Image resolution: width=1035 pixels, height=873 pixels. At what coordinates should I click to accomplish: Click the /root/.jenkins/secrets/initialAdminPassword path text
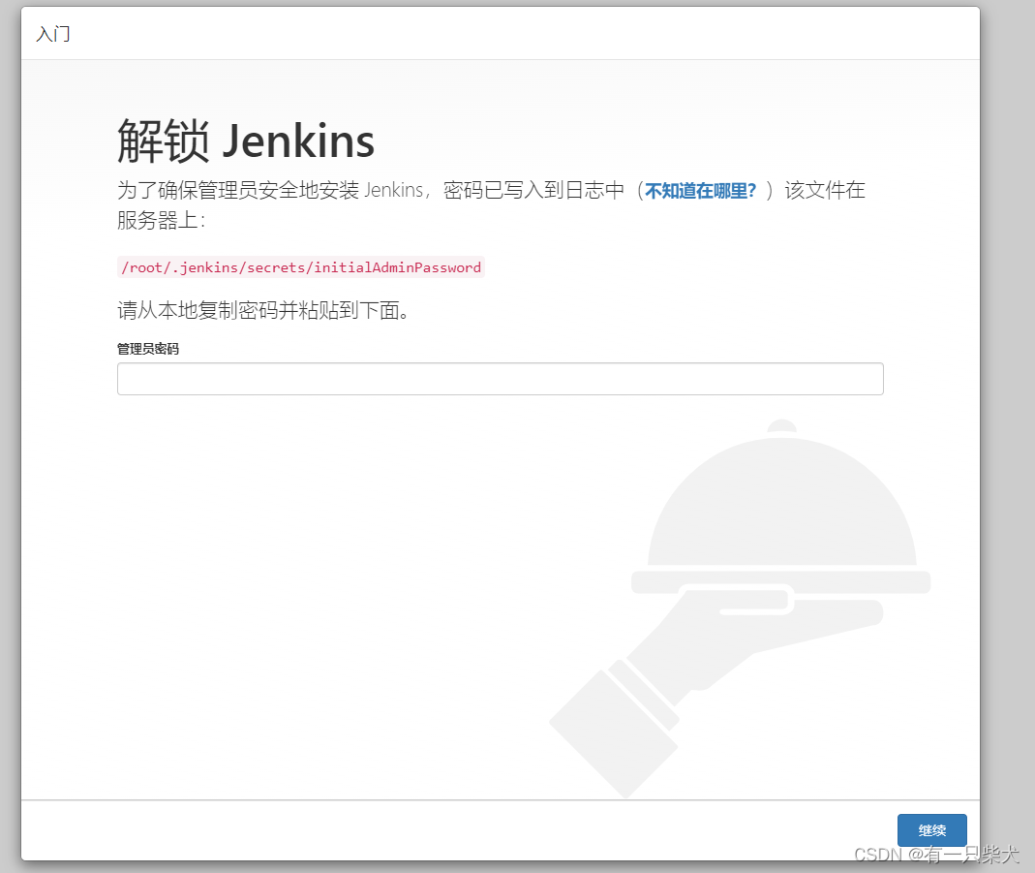[301, 267]
